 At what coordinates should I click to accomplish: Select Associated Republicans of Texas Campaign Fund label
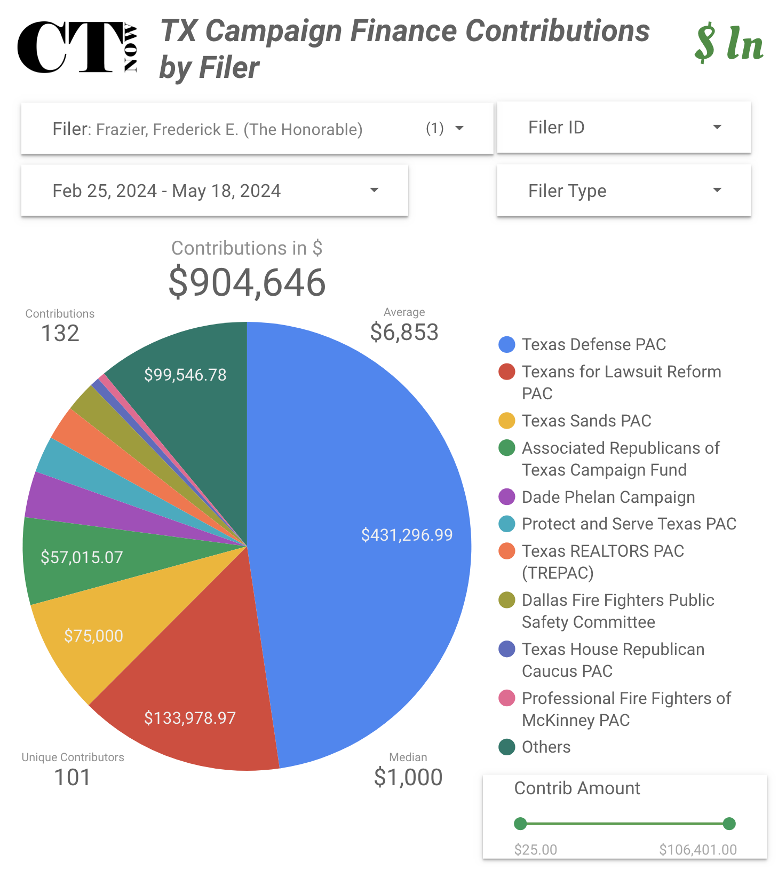point(621,459)
